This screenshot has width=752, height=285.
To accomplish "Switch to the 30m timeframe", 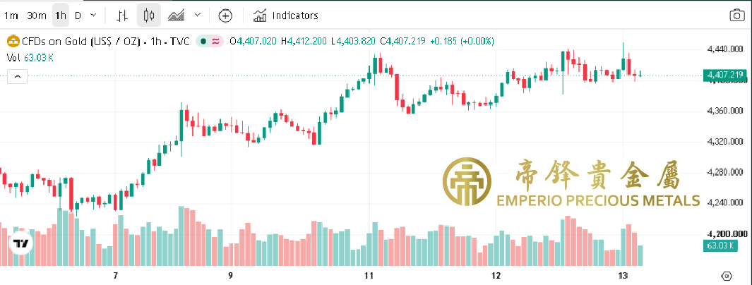I will (x=37, y=16).
